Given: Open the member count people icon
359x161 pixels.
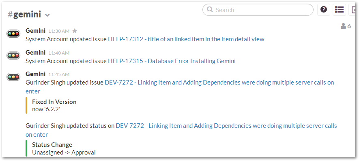Looking at the screenshot, I should pyautogui.click(x=343, y=26).
